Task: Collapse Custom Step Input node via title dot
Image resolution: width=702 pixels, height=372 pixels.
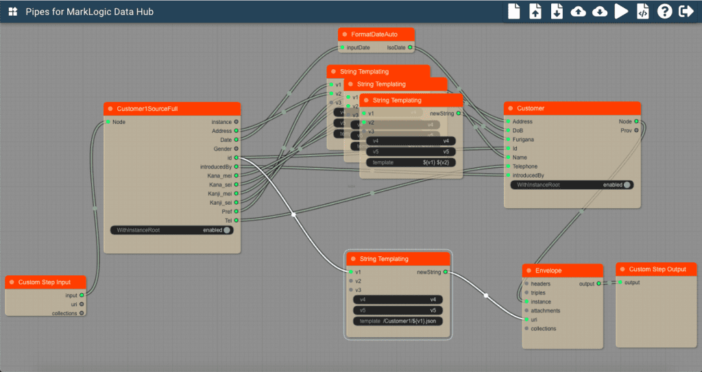Action: (12, 282)
